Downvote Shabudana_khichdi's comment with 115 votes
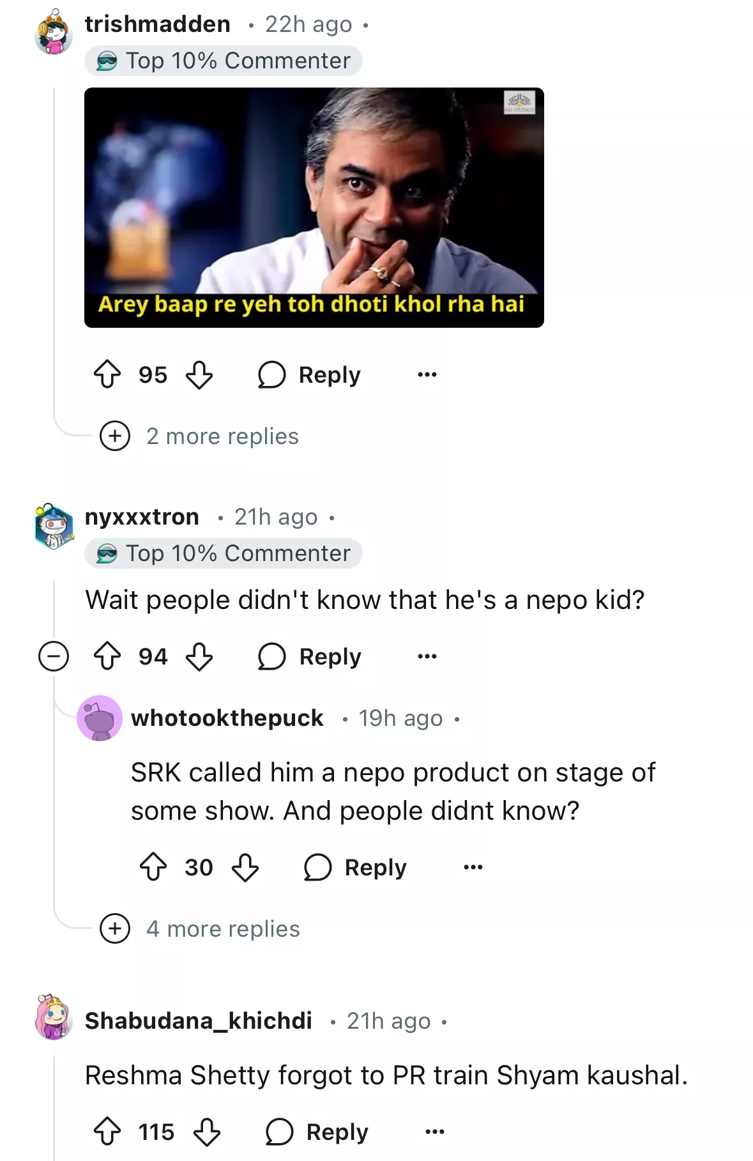 point(207,1132)
